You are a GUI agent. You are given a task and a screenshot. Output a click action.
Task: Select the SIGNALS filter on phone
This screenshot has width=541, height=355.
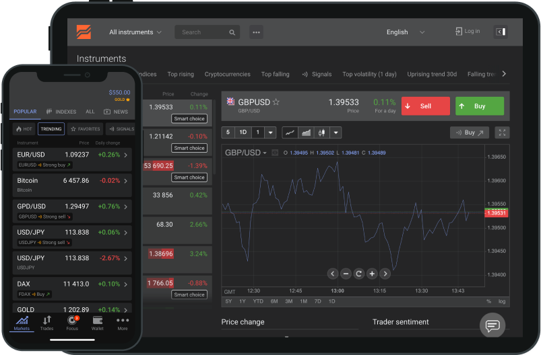121,129
